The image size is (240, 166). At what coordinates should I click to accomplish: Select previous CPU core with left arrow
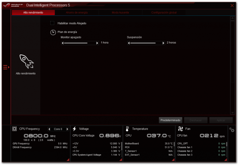pos(49,129)
